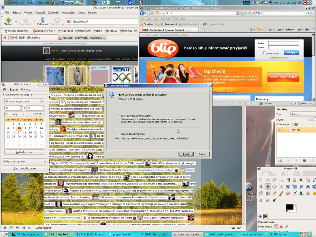Open the Page dropdown in Internet Explorer

click(280, 30)
